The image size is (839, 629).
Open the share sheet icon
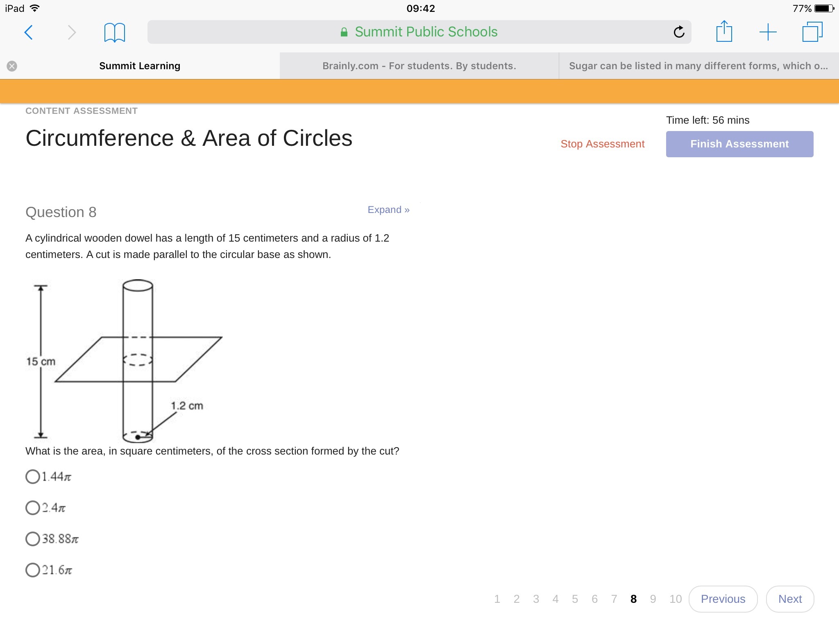724,32
